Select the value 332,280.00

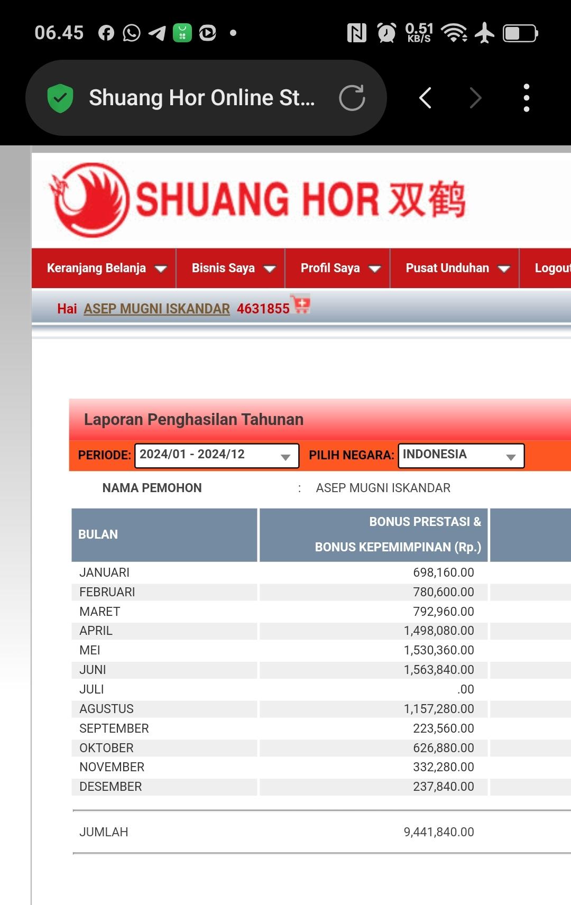(x=443, y=767)
